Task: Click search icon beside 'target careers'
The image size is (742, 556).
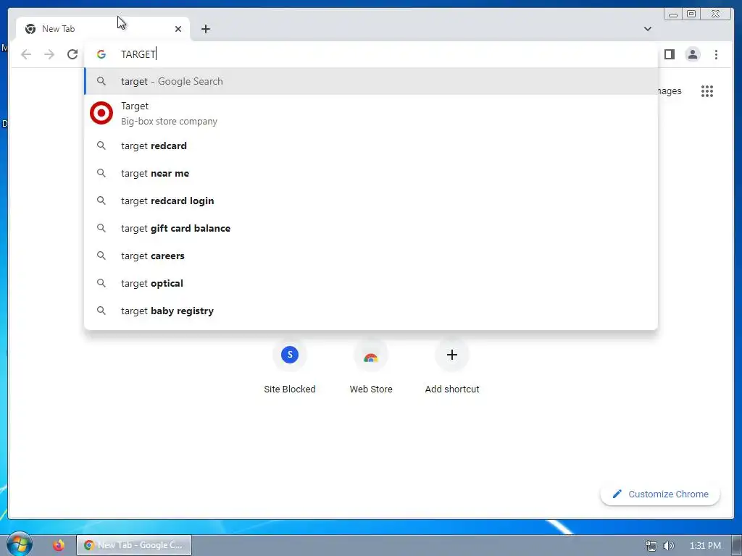Action: tap(101, 256)
